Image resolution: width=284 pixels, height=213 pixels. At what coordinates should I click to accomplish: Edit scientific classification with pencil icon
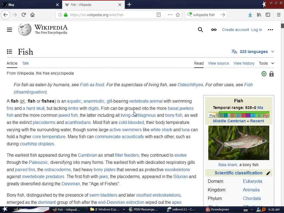click(x=268, y=173)
